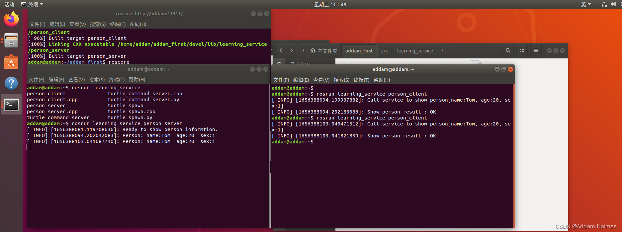Open 编辑(E) menu in person_server terminal
The height and width of the screenshot is (232, 622).
pyautogui.click(x=56, y=80)
